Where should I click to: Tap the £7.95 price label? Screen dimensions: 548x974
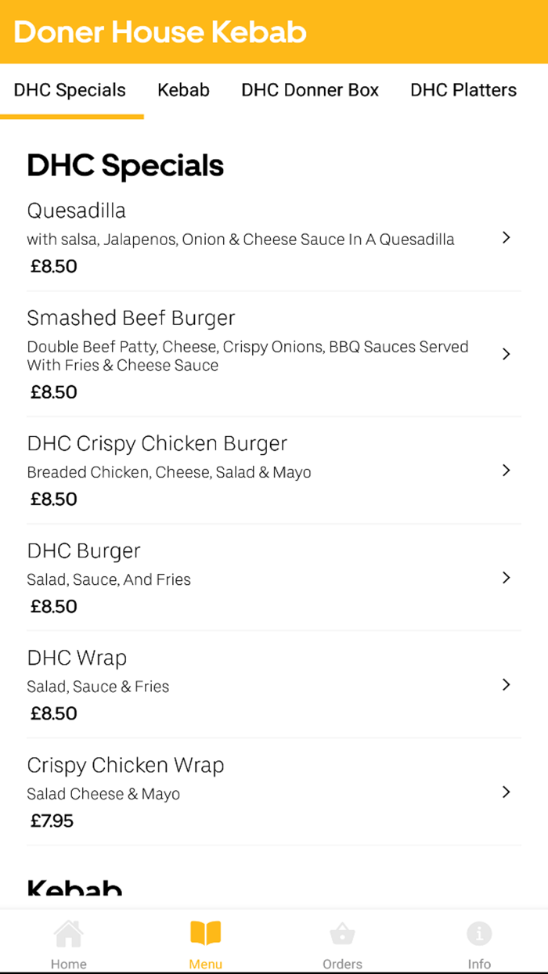pos(52,821)
